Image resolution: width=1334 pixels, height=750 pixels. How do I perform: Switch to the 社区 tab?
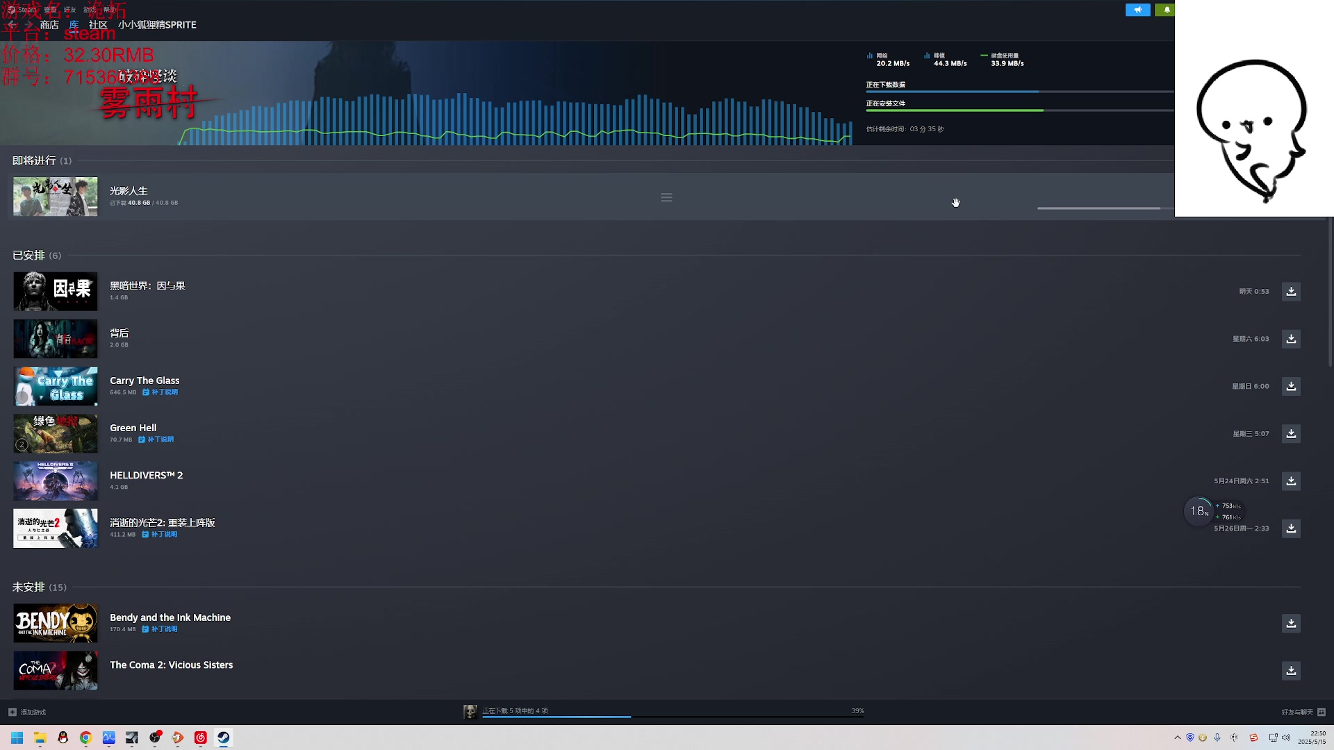tap(98, 25)
